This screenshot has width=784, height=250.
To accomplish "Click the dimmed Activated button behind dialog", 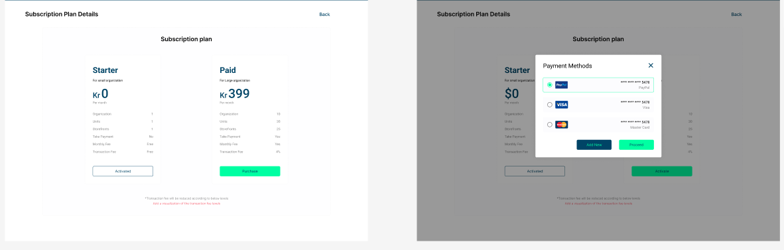I will point(535,171).
